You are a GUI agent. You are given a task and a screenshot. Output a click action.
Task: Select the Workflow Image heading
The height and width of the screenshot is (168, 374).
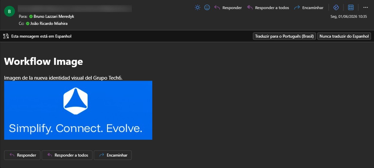pyautogui.click(x=44, y=61)
